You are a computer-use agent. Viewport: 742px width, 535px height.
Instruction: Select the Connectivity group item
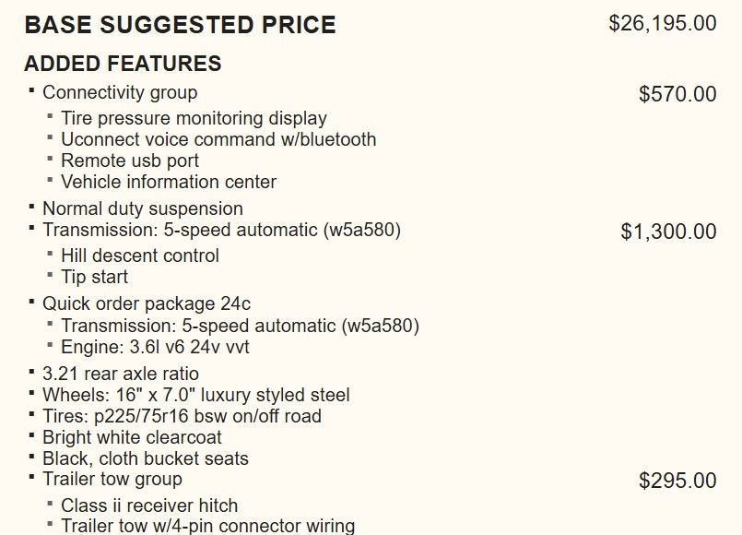click(120, 92)
